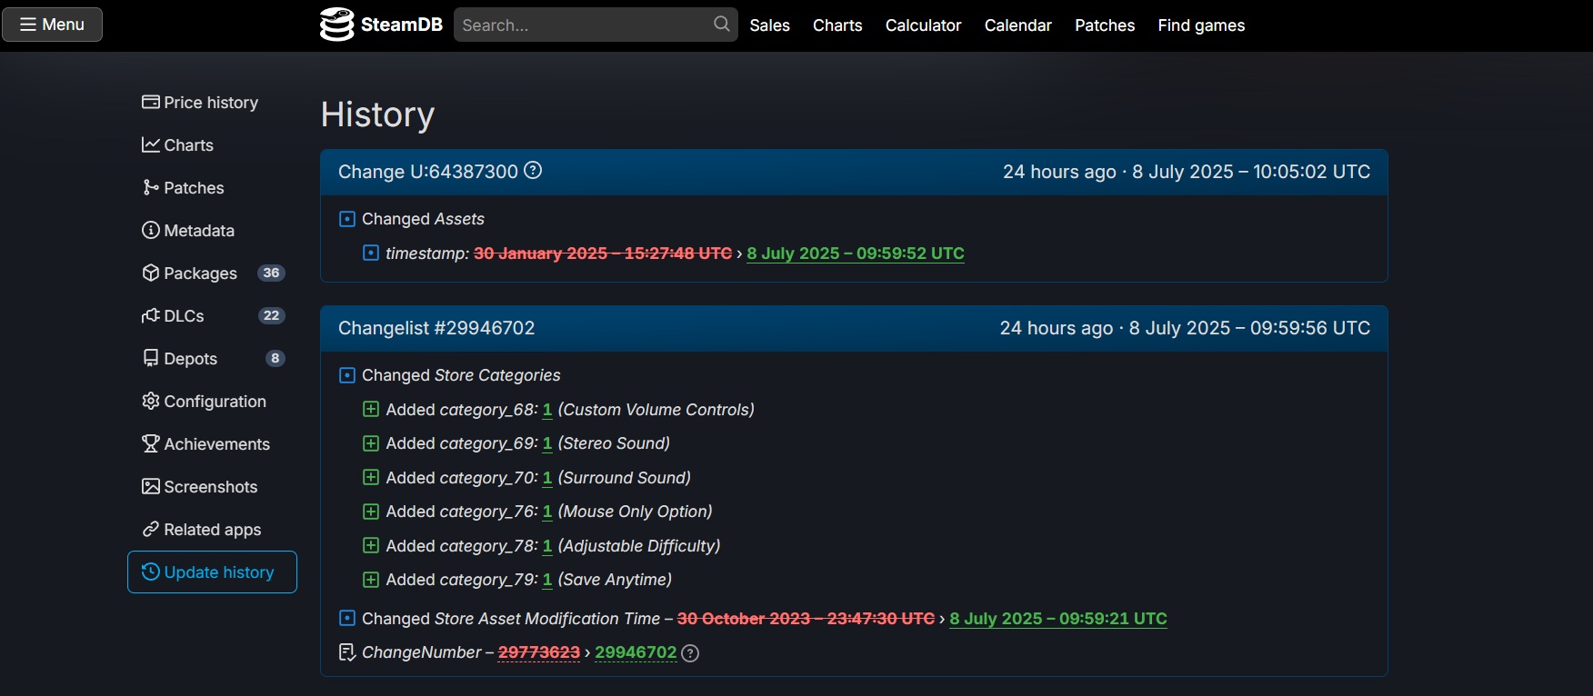This screenshot has height=696, width=1593.
Task: Click plus icon for category_76 row
Action: [370, 512]
